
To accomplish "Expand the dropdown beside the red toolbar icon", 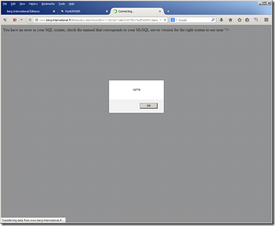I will tap(21, 20).
